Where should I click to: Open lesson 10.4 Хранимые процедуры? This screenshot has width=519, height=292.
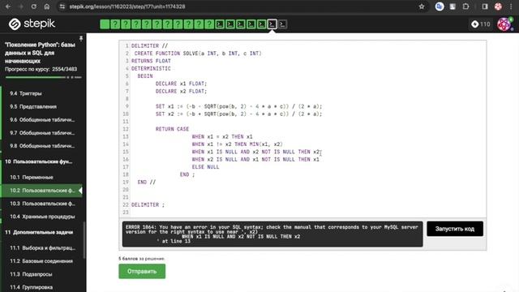(41, 217)
